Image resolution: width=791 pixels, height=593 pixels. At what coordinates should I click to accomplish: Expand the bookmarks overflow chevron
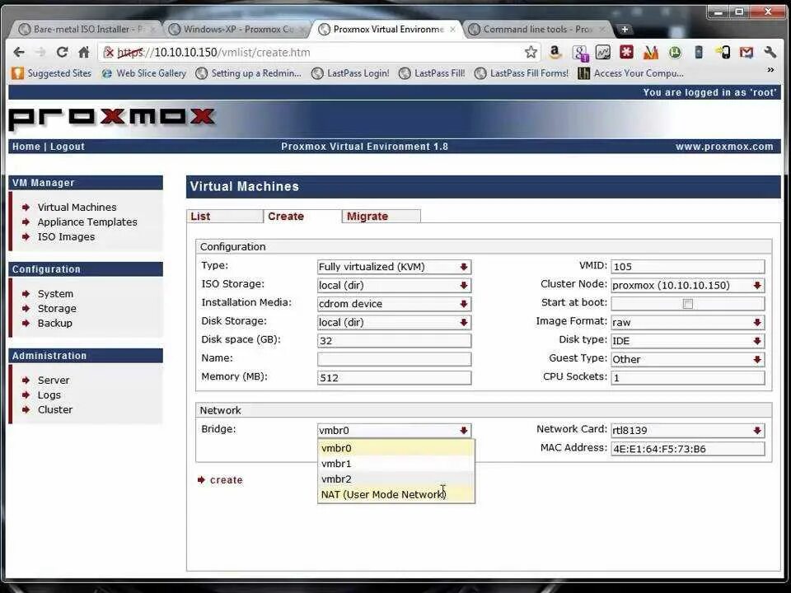[x=770, y=70]
